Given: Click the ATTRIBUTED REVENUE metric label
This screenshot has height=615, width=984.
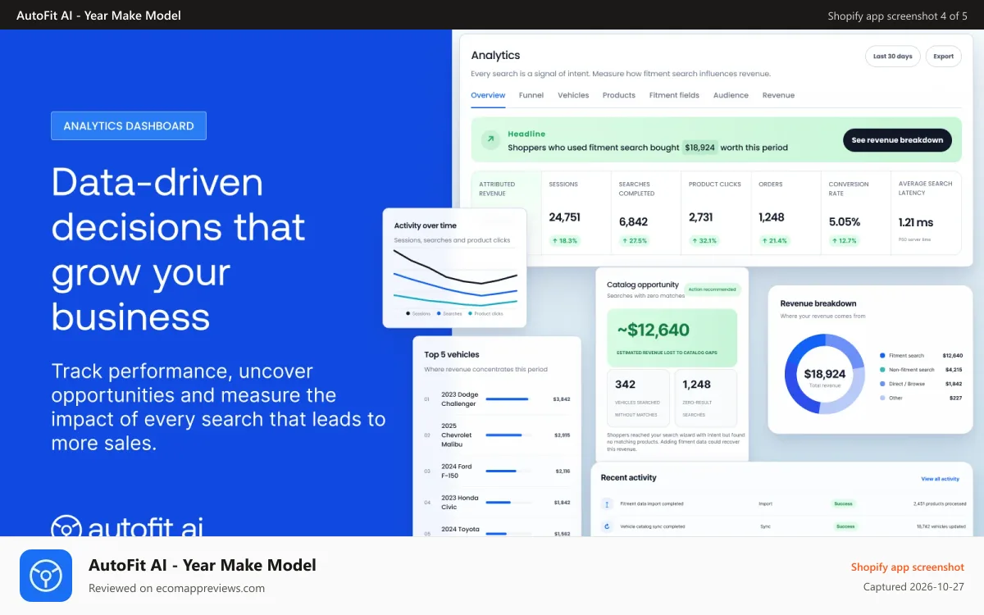Looking at the screenshot, I should pyautogui.click(x=499, y=189).
